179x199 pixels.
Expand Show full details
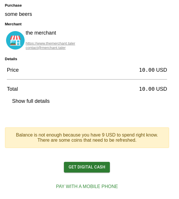point(31,101)
